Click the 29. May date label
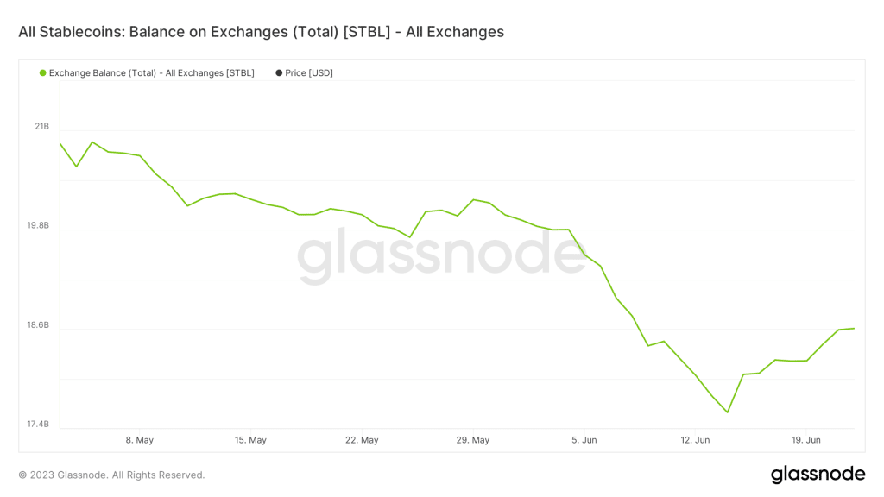 pos(472,440)
